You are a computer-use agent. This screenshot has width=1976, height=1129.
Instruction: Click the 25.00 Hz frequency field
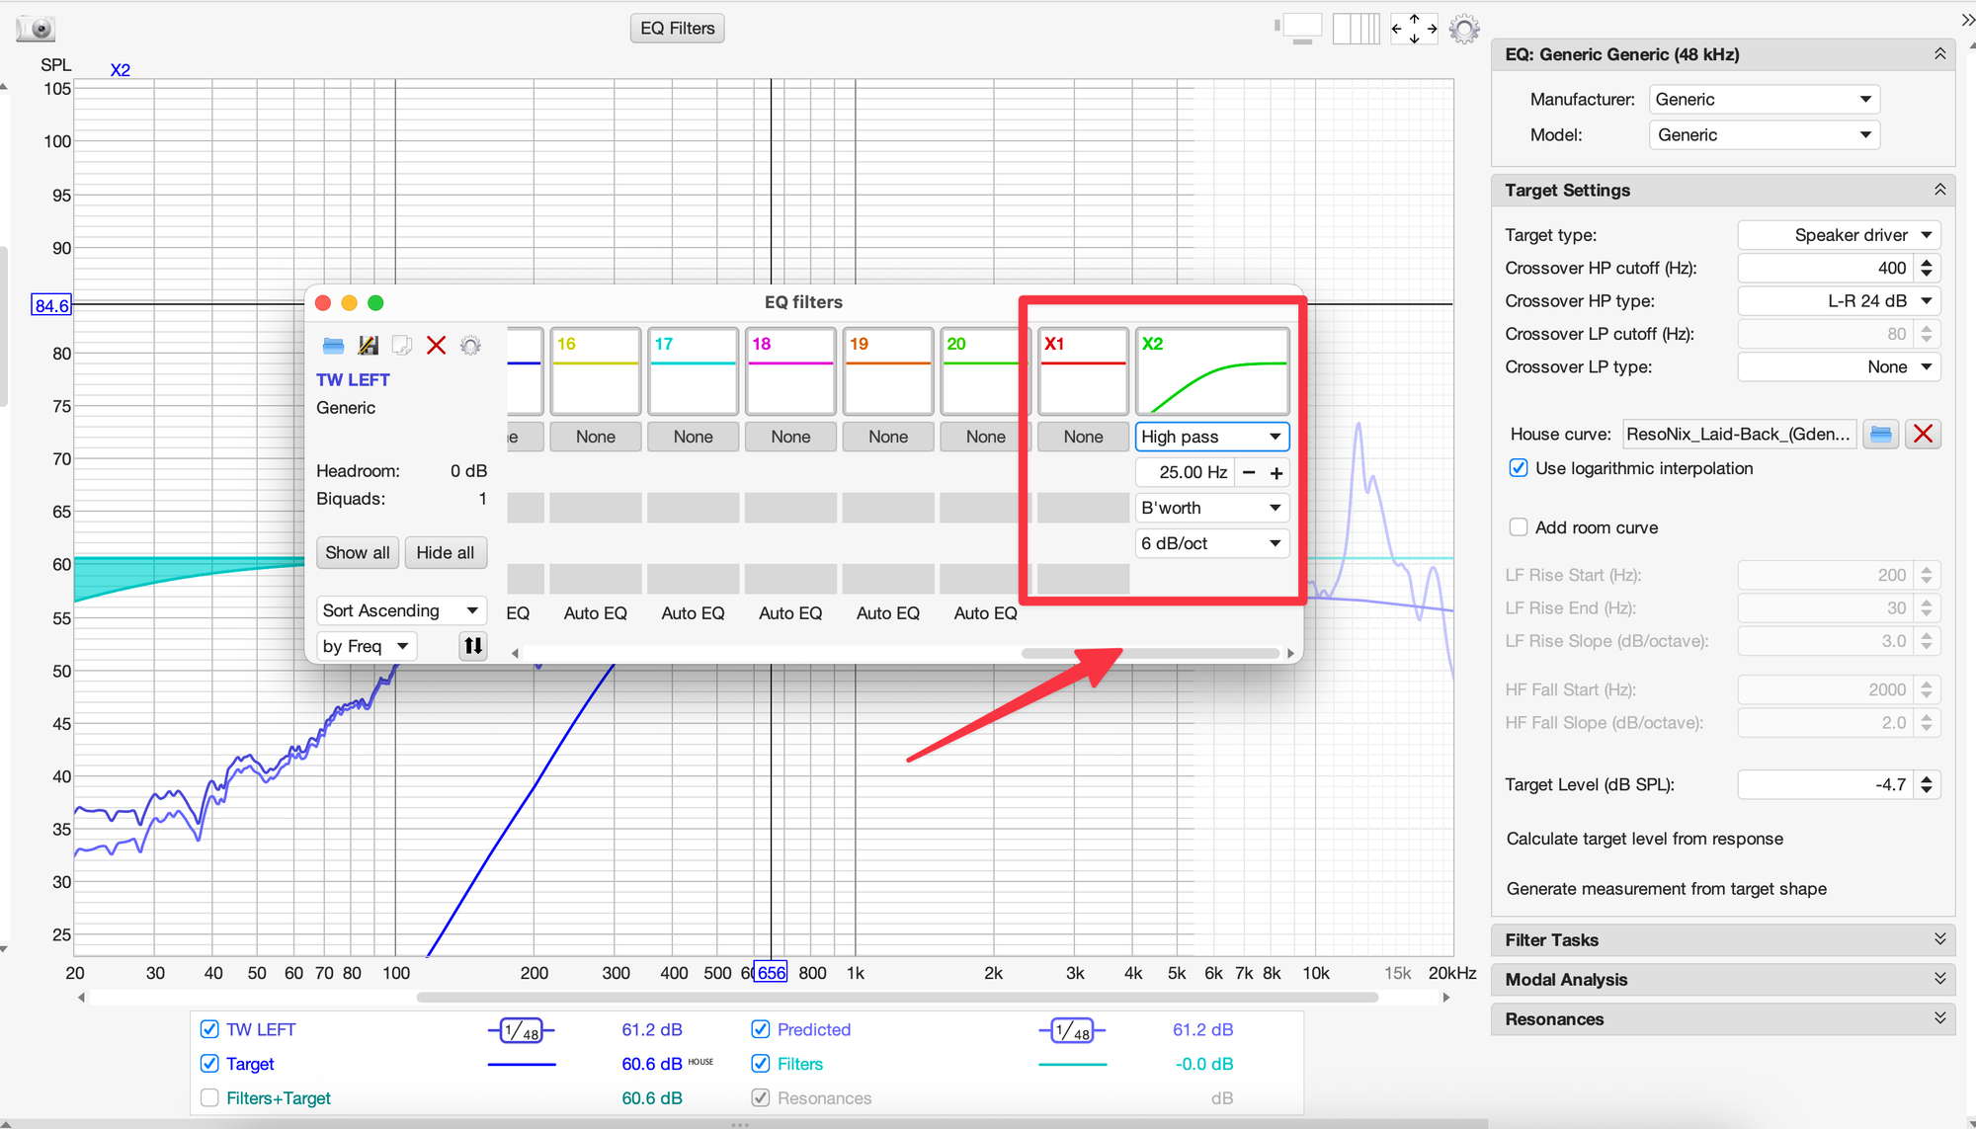pyautogui.click(x=1185, y=472)
